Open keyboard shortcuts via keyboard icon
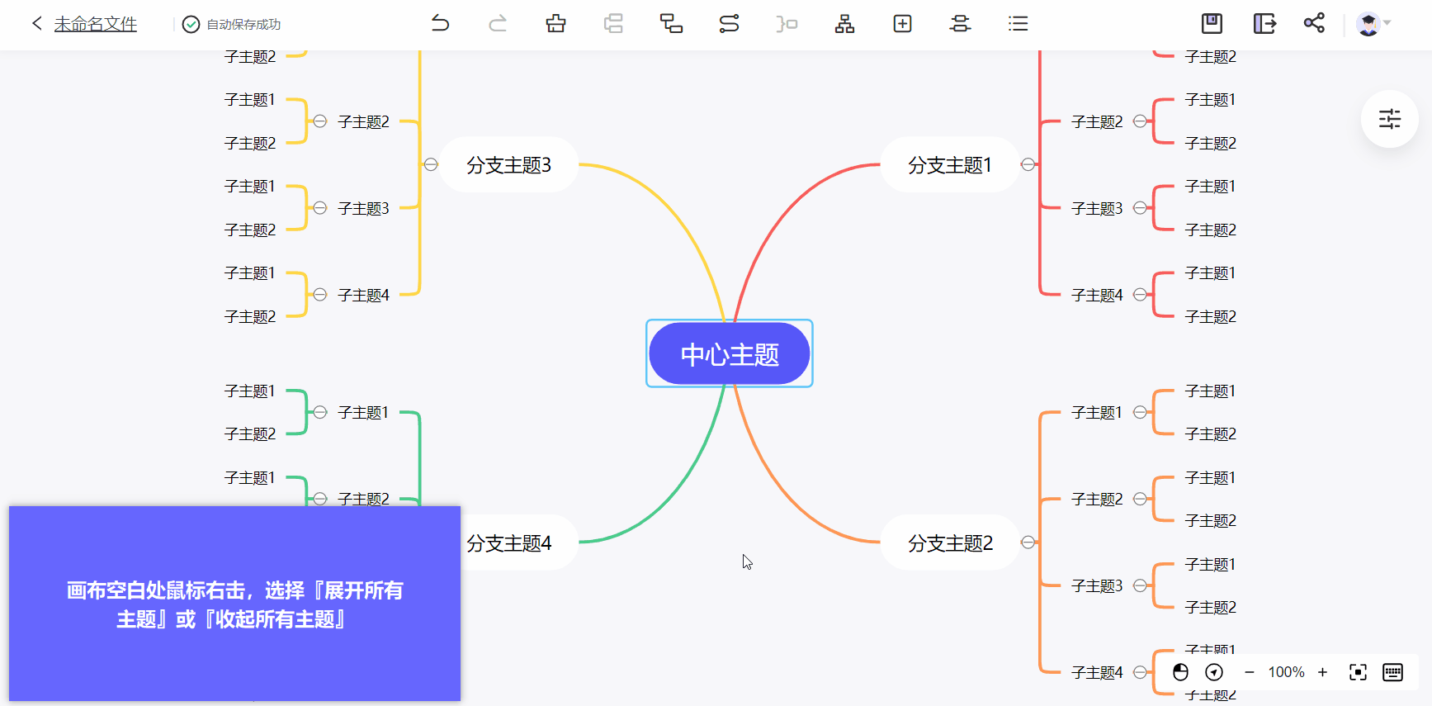This screenshot has height=706, width=1432. (x=1392, y=672)
